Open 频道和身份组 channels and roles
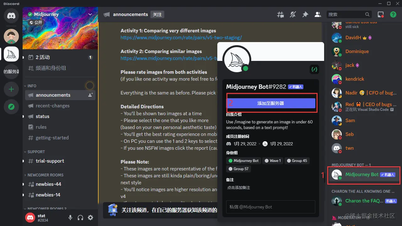The height and width of the screenshot is (226, 402). [x=60, y=68]
